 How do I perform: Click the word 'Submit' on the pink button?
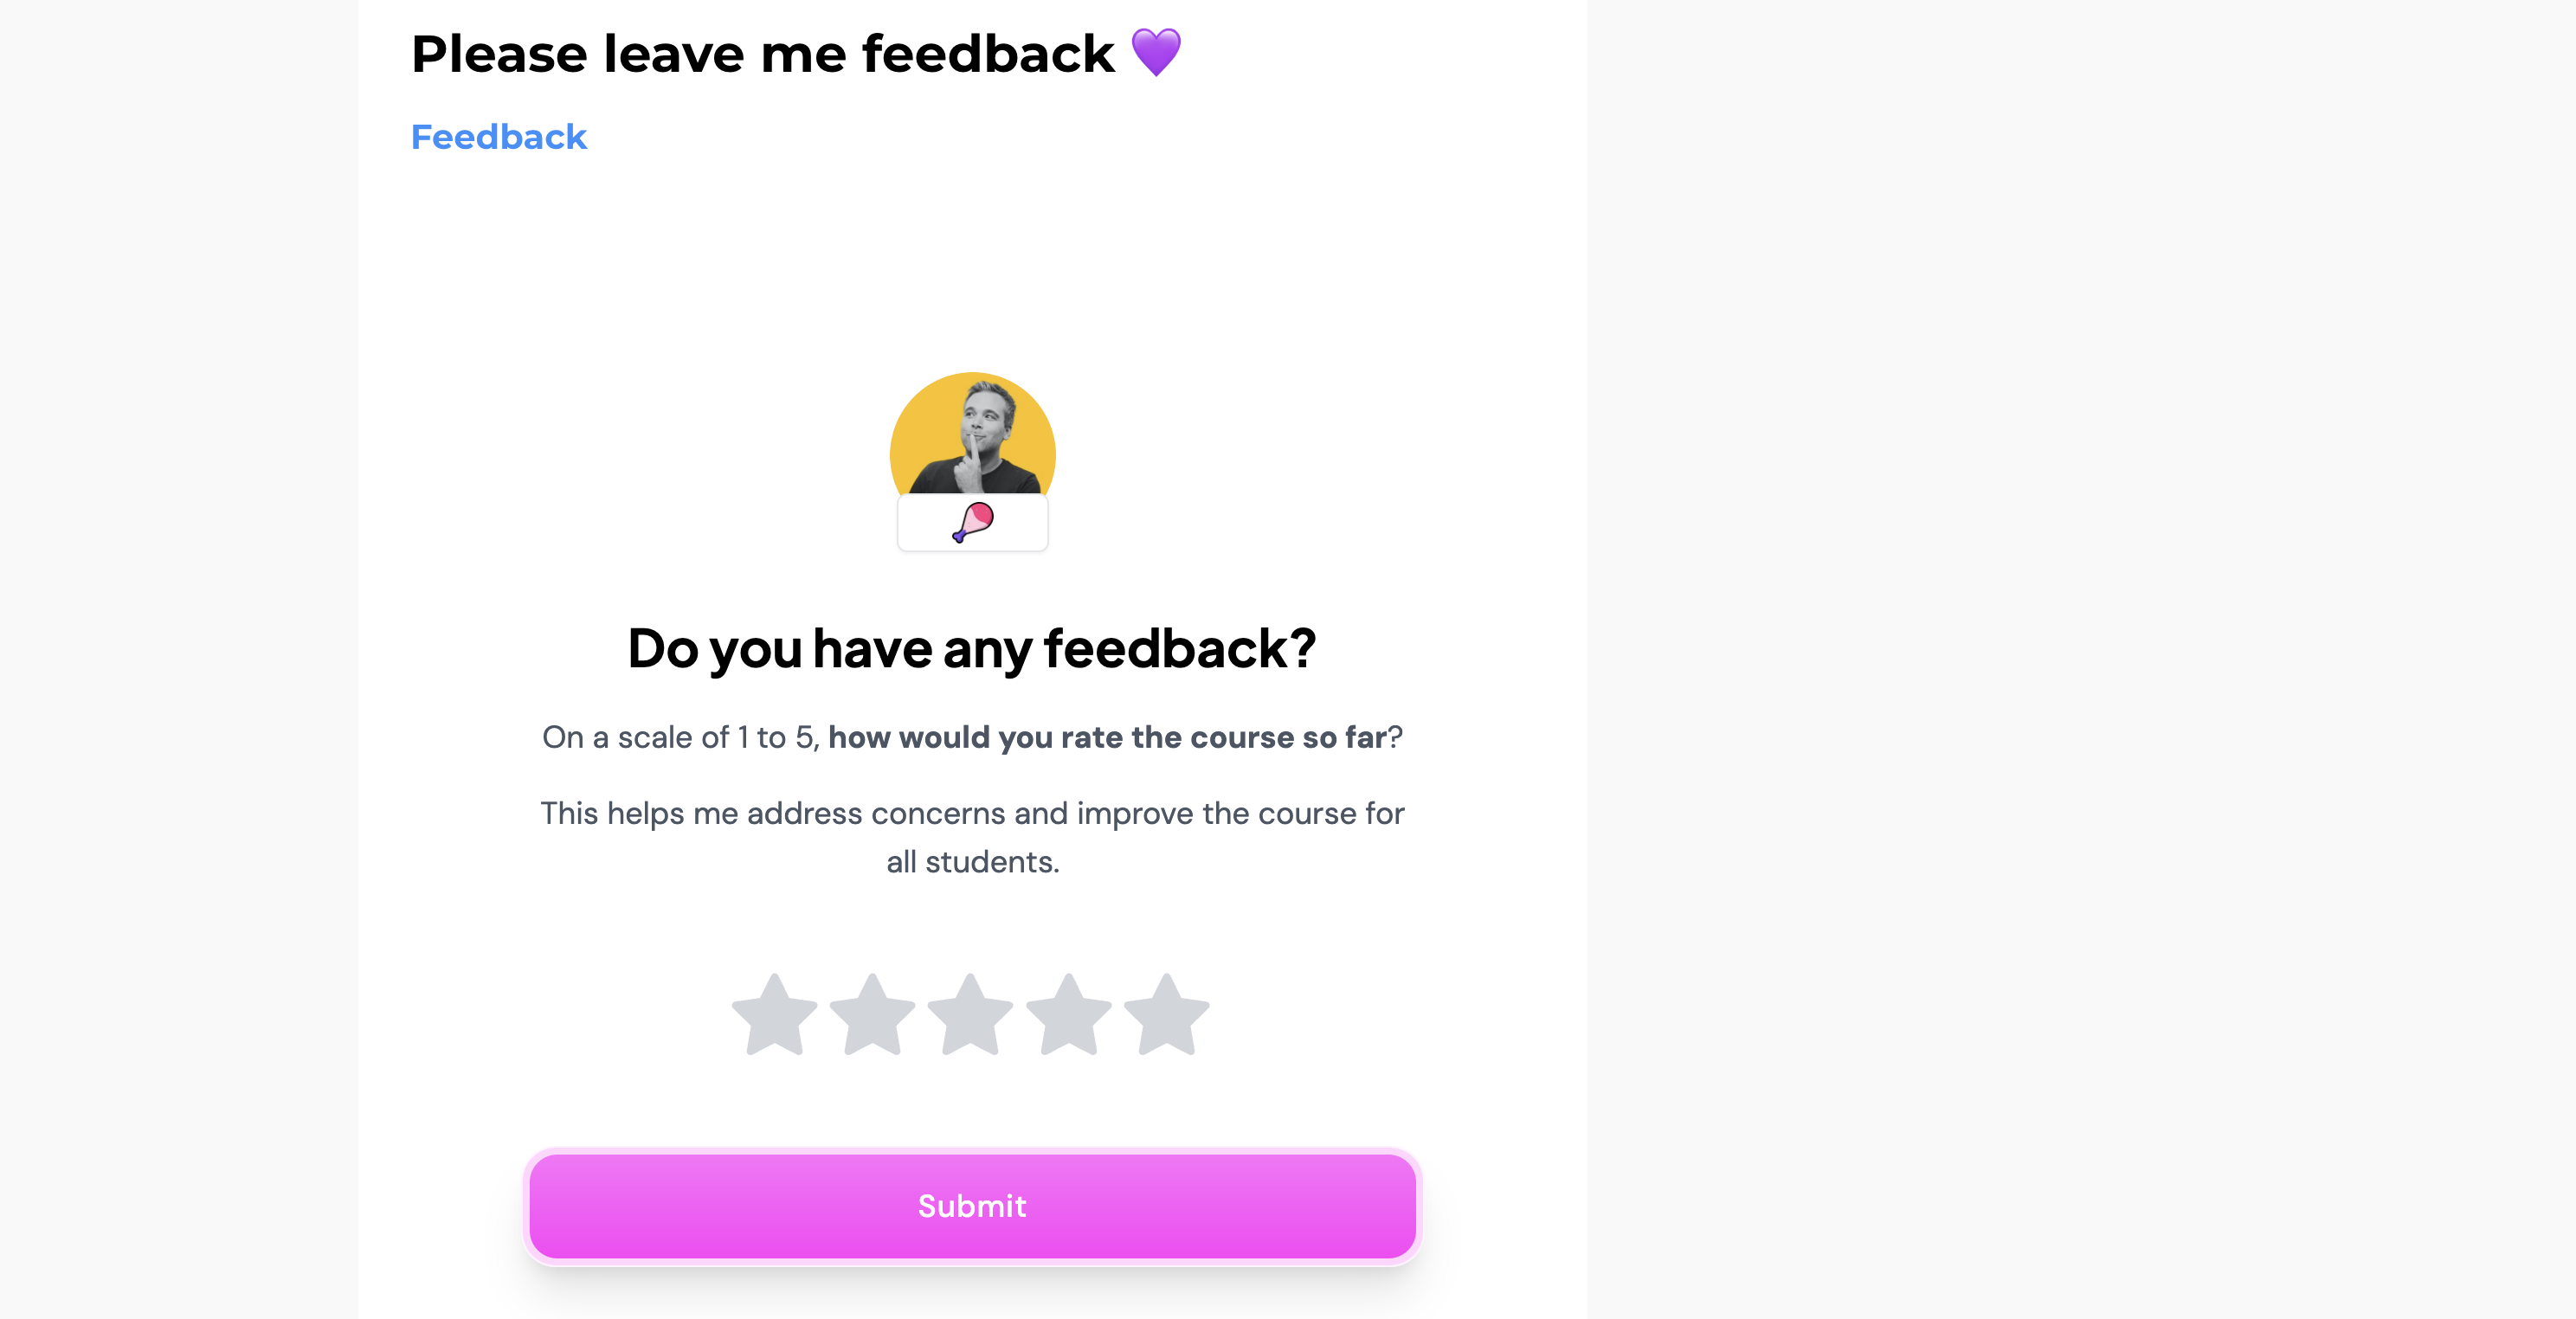pyautogui.click(x=973, y=1206)
